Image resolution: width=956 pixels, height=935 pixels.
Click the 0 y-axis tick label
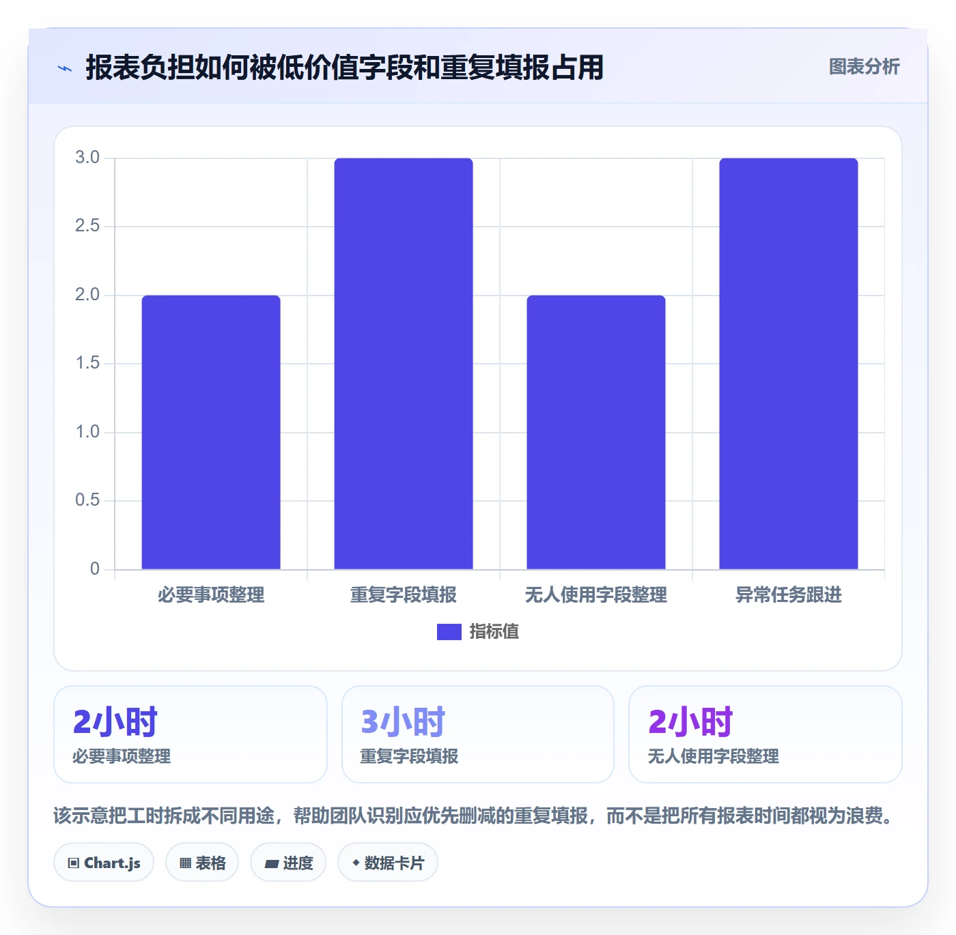coord(95,569)
